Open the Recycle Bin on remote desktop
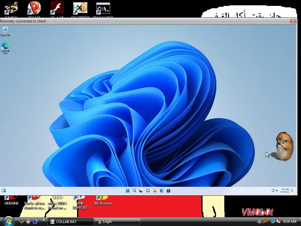 [x=5, y=31]
